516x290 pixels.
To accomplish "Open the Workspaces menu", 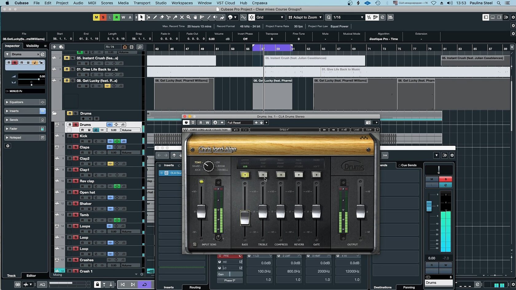I will 182,3.
